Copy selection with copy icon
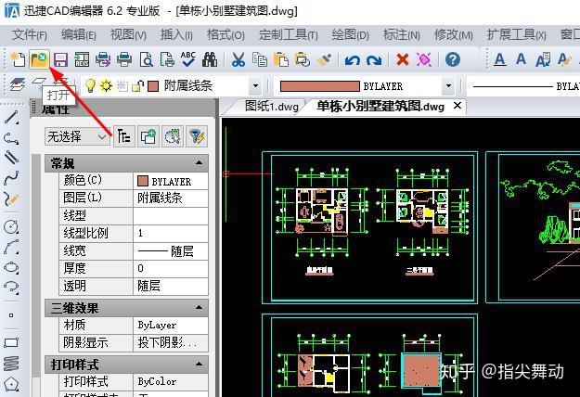The height and width of the screenshot is (397, 580). tap(260, 59)
